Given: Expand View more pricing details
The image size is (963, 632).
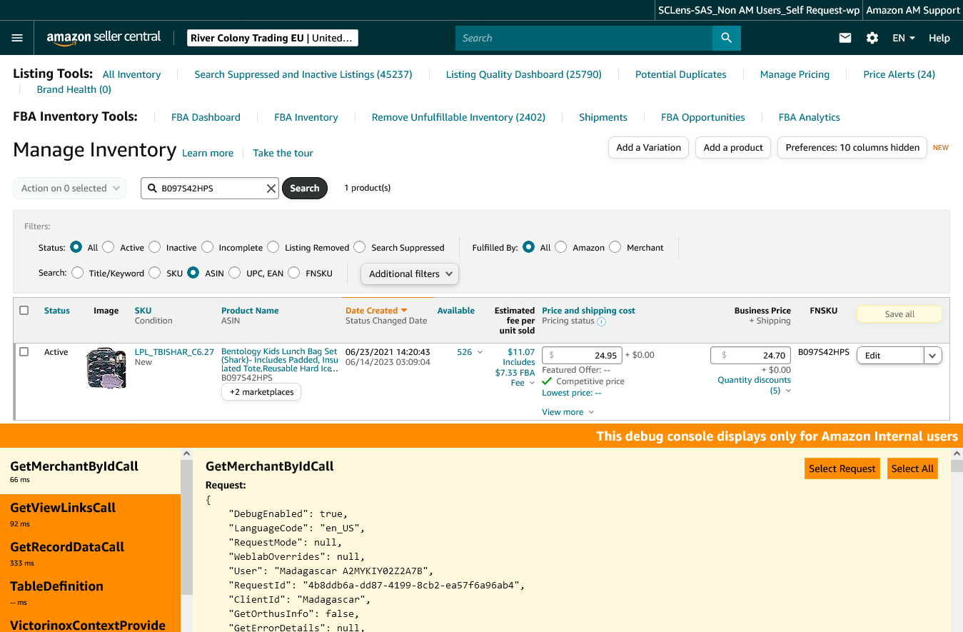Looking at the screenshot, I should tap(568, 412).
